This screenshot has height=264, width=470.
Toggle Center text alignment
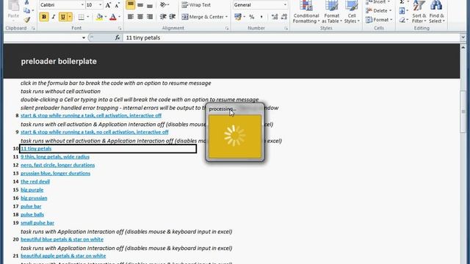click(x=140, y=17)
